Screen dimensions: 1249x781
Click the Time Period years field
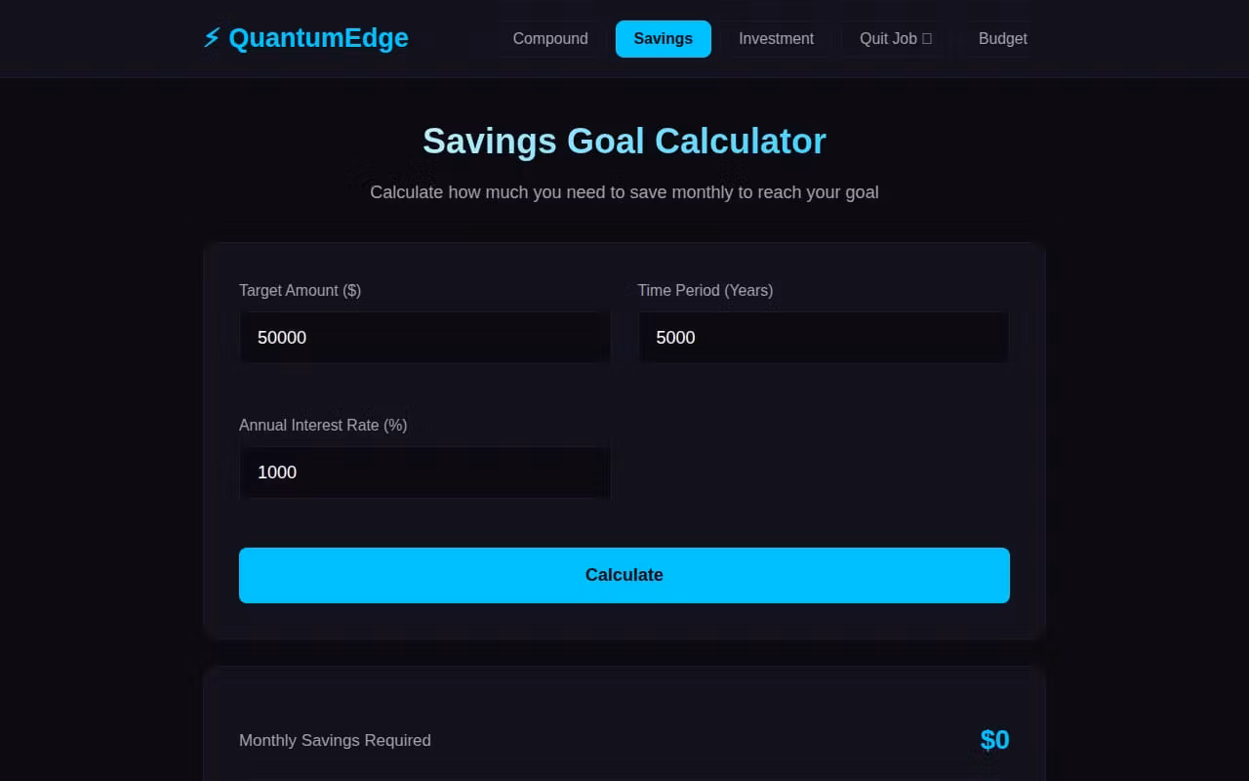click(823, 338)
